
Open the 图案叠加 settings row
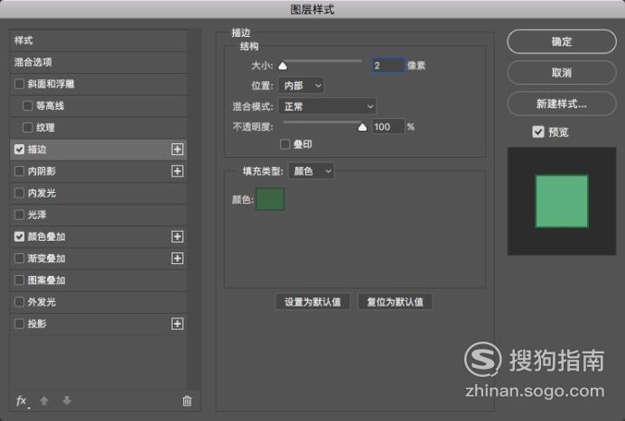coord(98,280)
